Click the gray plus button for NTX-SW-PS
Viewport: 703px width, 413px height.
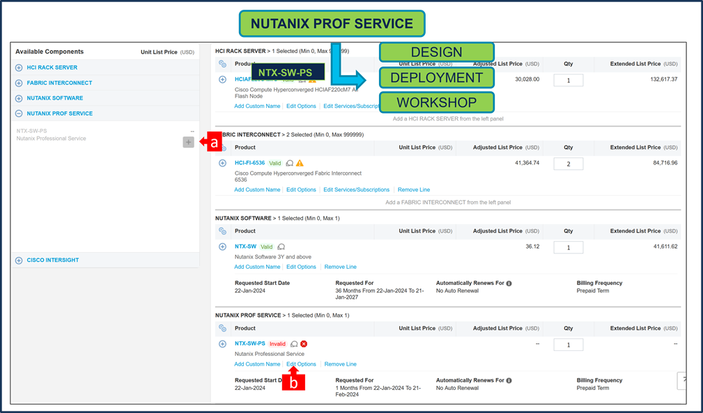click(x=188, y=142)
